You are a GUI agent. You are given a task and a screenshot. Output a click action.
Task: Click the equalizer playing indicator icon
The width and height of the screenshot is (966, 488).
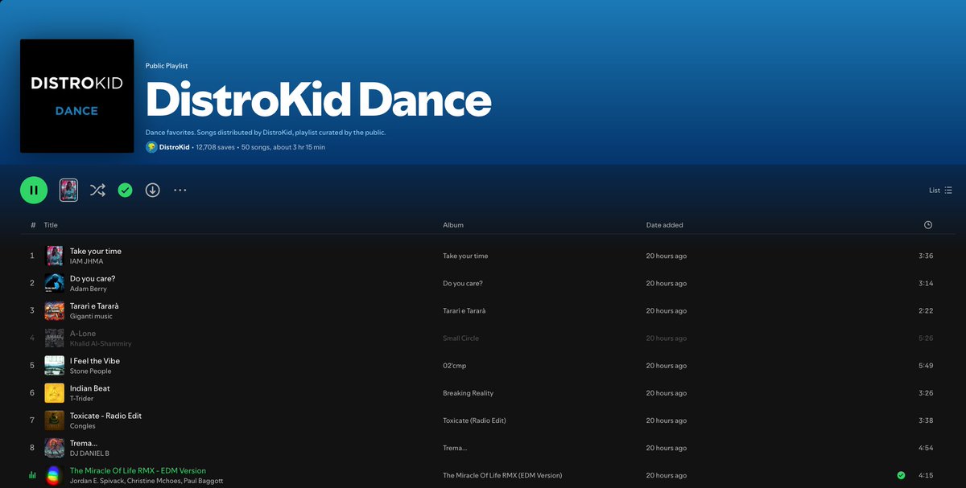coord(32,475)
